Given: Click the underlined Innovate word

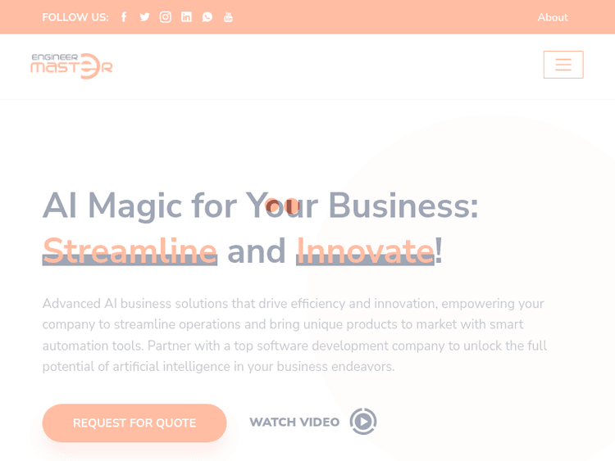Looking at the screenshot, I should click(x=365, y=251).
